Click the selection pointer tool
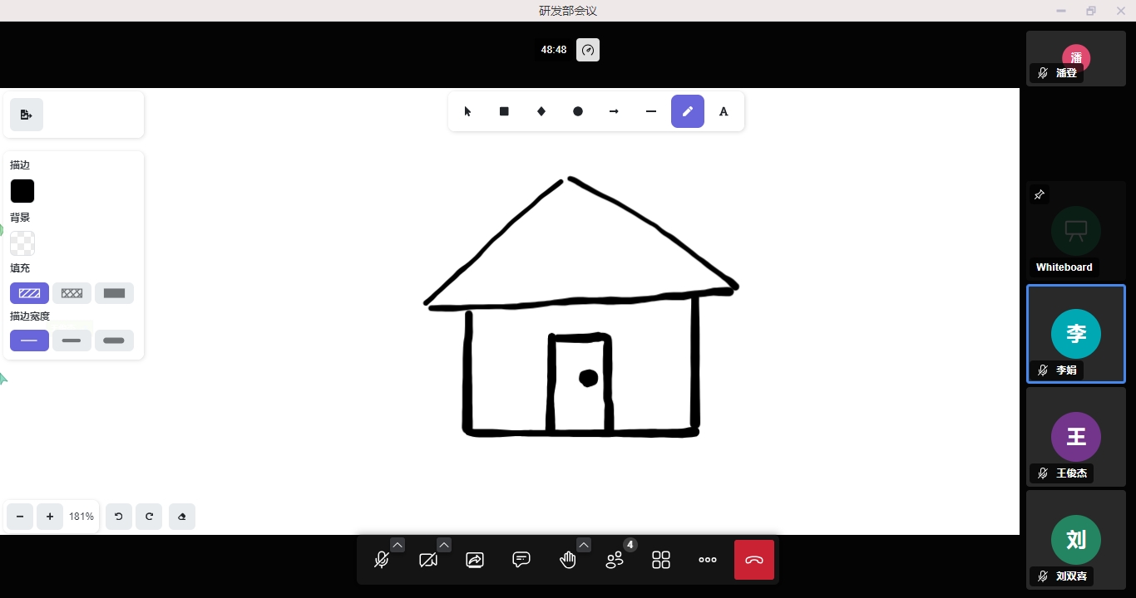Screen dimensions: 1136x598 pyautogui.click(x=467, y=111)
